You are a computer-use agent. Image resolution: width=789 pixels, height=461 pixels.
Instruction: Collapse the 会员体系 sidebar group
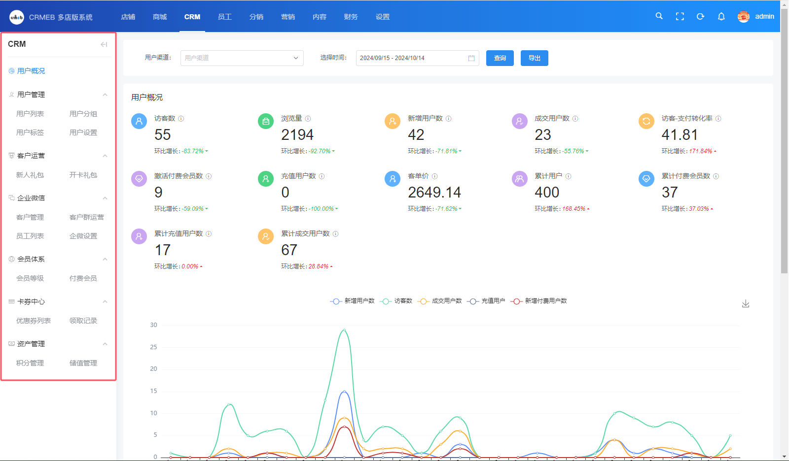tap(105, 259)
